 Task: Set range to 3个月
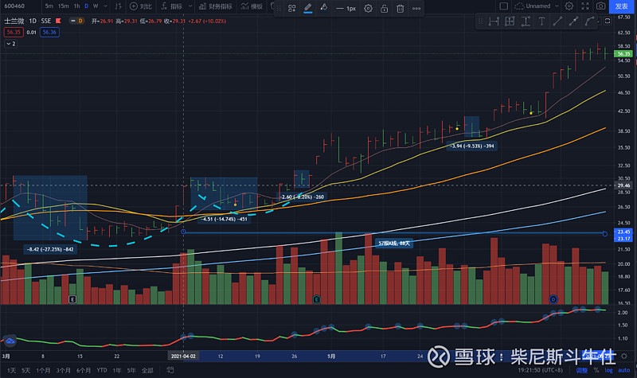click(x=64, y=370)
